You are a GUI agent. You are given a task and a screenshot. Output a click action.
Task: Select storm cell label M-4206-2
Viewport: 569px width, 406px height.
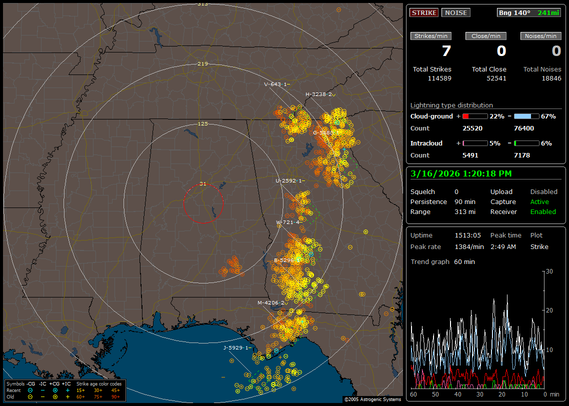[270, 303]
